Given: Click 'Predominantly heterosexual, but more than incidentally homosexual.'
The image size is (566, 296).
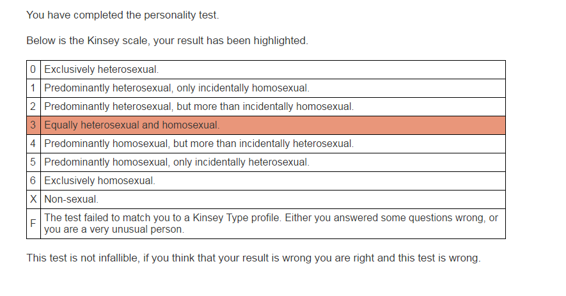Looking at the screenshot, I should 199,107.
